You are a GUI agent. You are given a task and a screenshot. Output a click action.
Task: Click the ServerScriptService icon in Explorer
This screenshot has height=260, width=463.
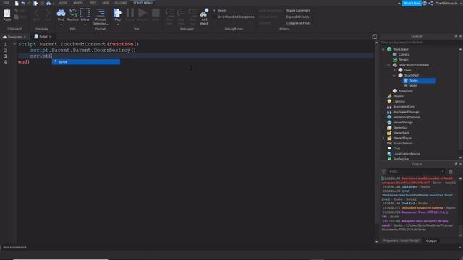pos(389,117)
